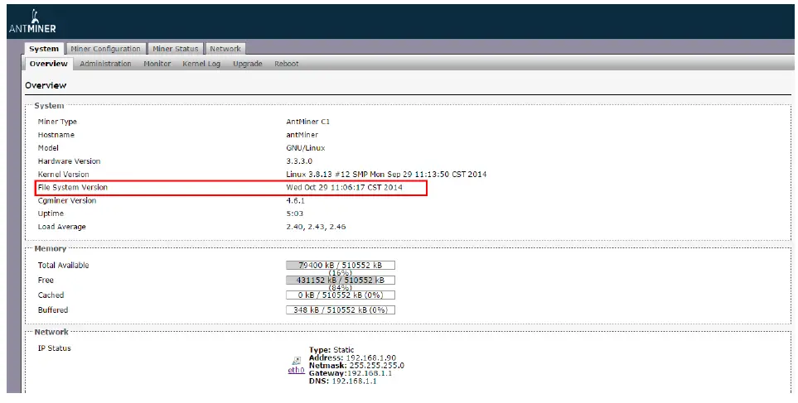Image resolution: width=798 pixels, height=403 pixels.
Task: Click the 'Total Available' memory label
Action: (x=63, y=266)
